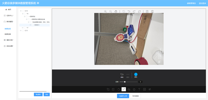Click the 退出登录 link

tap(202, 3)
